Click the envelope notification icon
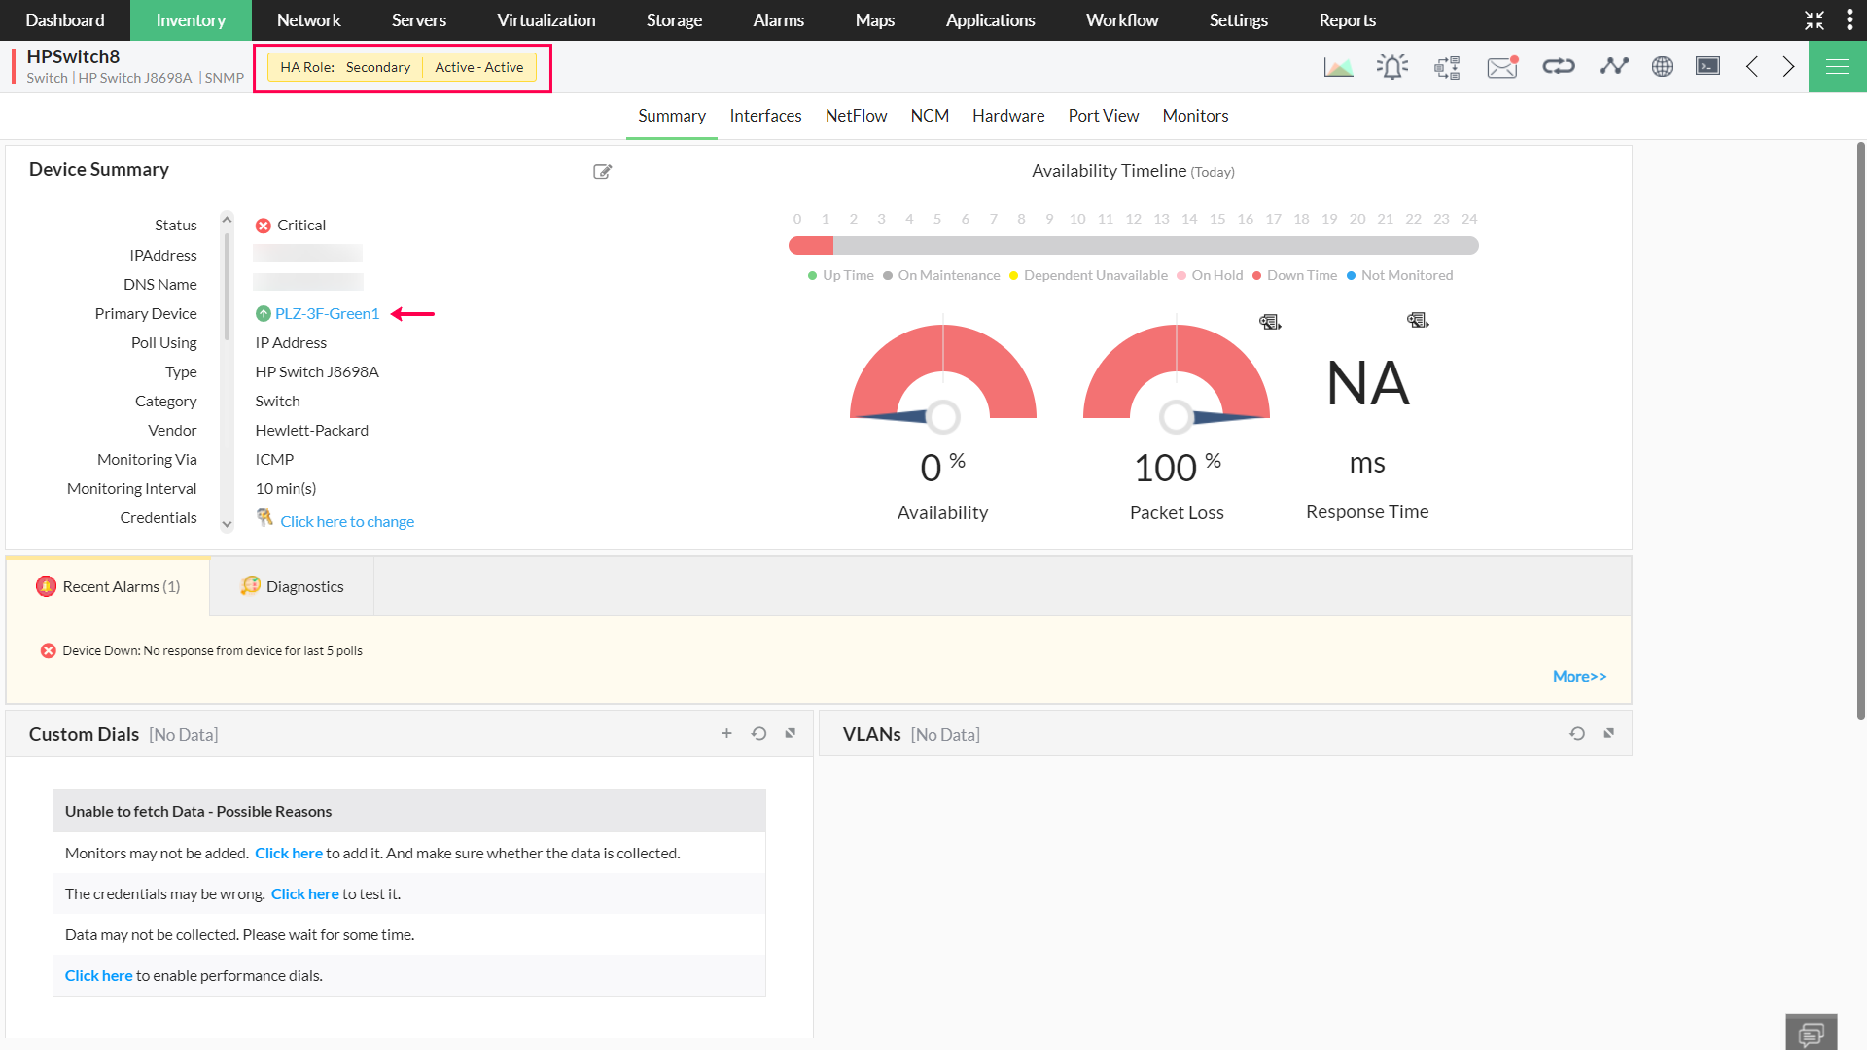Image resolution: width=1867 pixels, height=1050 pixels. 1502,67
